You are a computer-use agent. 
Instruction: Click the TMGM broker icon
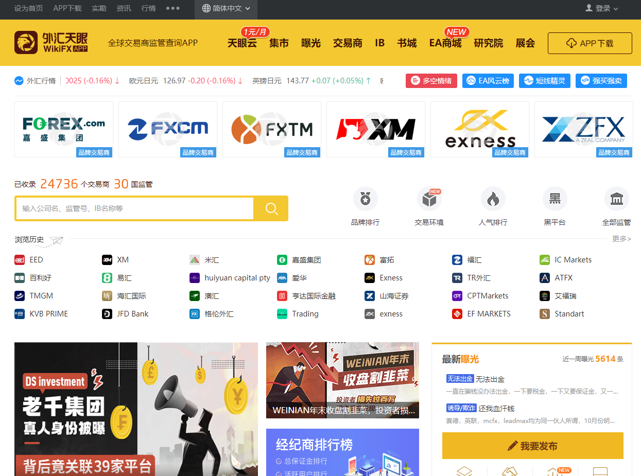point(20,296)
